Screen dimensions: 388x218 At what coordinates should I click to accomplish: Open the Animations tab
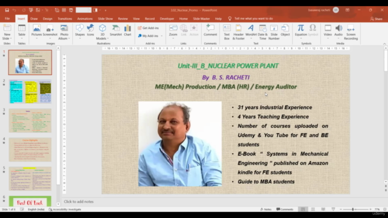click(85, 19)
